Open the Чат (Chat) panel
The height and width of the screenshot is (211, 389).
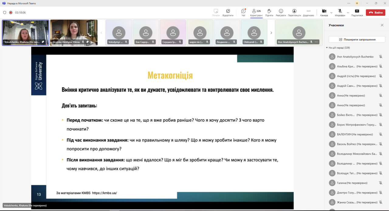(243, 12)
